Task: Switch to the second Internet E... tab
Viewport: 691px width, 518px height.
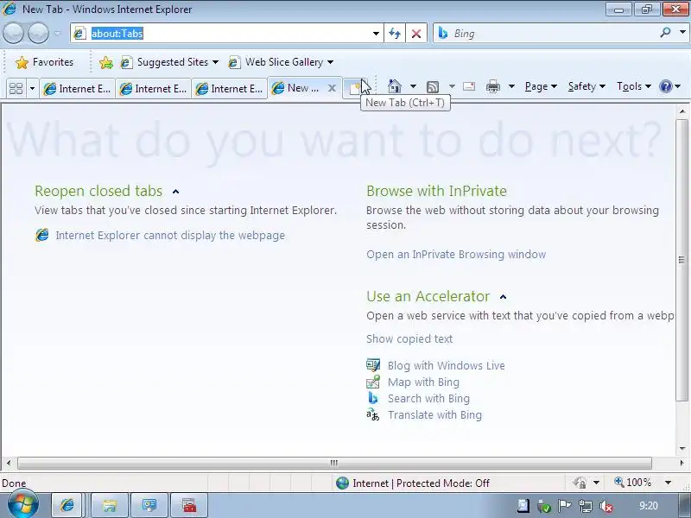Action: point(153,89)
